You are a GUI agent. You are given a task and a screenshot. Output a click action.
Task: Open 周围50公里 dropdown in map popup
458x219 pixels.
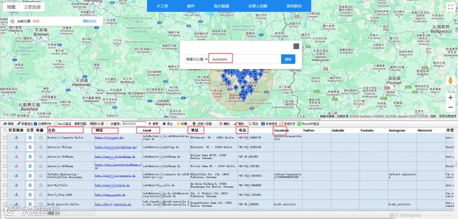pos(197,59)
